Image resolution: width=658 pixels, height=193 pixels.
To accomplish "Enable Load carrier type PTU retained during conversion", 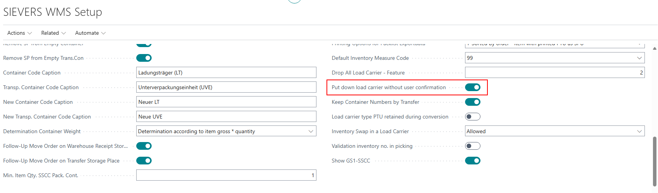I will (x=473, y=117).
